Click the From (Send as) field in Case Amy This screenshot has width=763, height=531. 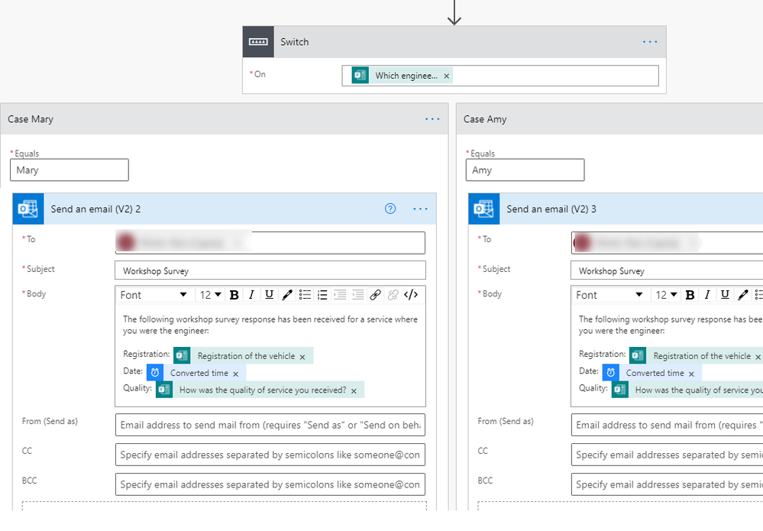pos(667,425)
